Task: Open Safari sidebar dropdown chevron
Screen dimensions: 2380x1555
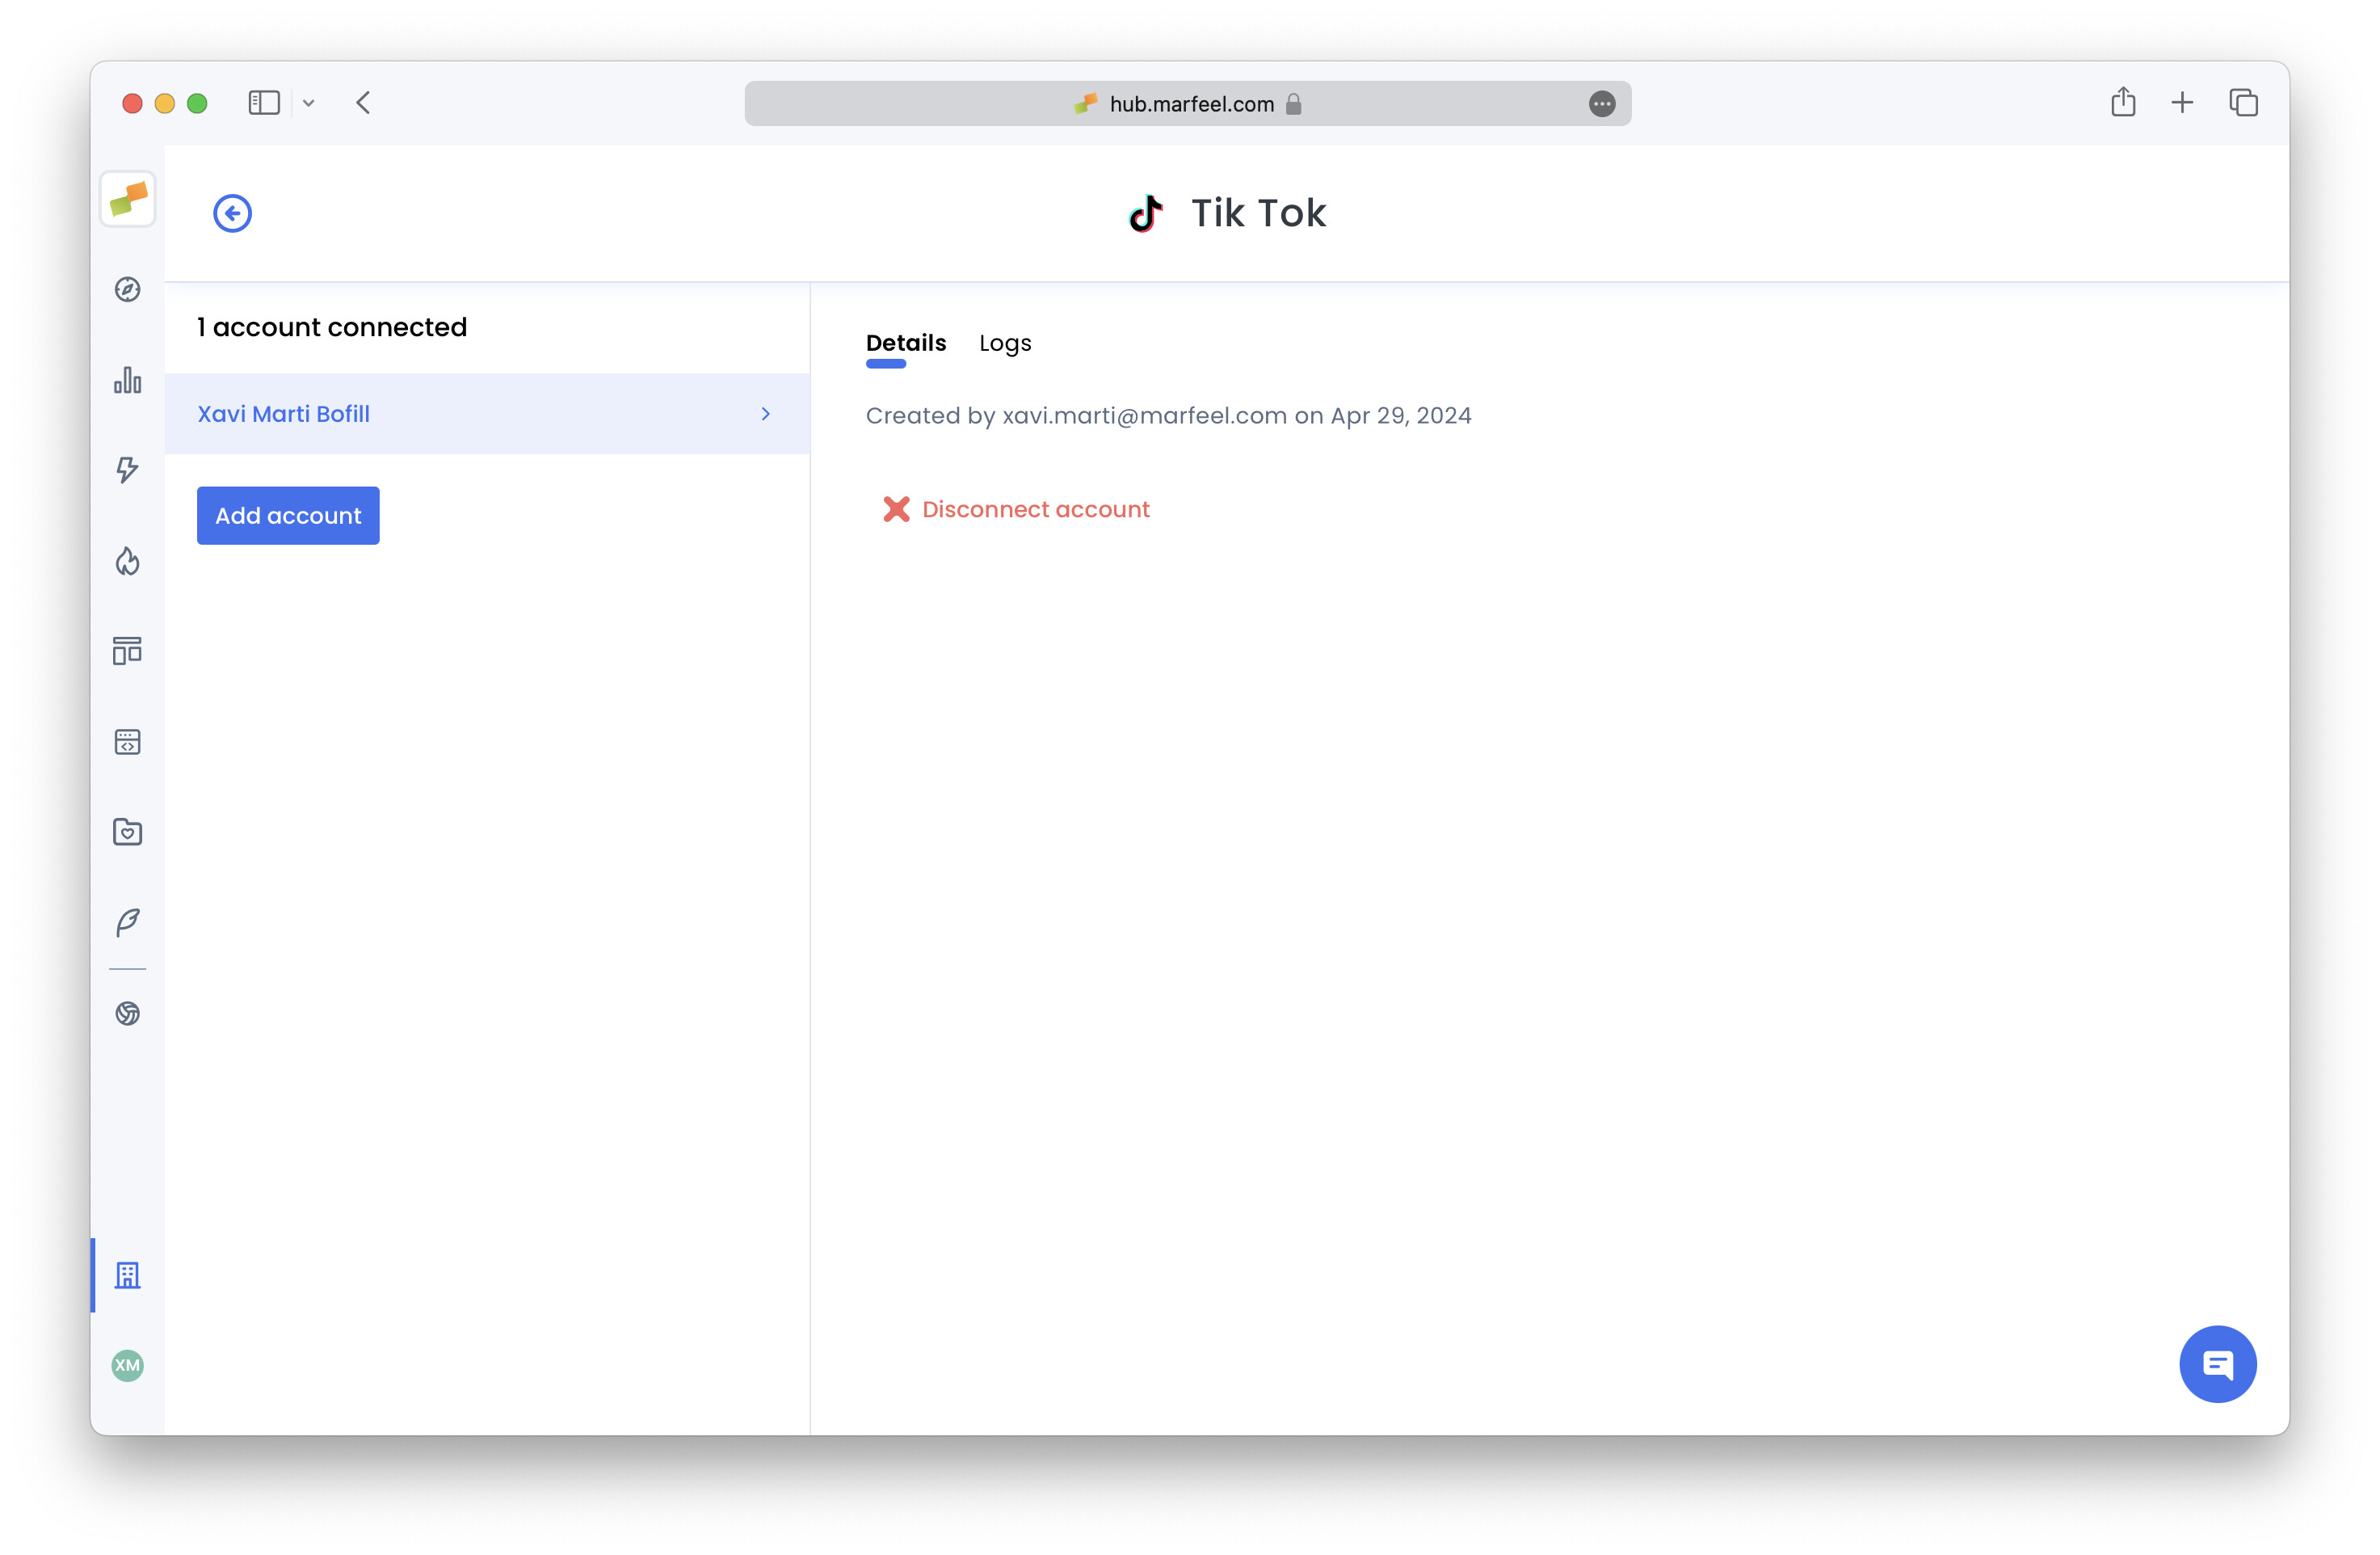Action: [x=309, y=103]
